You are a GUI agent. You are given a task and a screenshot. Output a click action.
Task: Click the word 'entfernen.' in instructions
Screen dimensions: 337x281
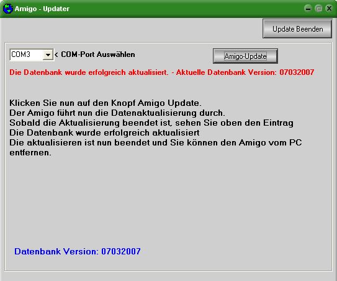(30, 153)
